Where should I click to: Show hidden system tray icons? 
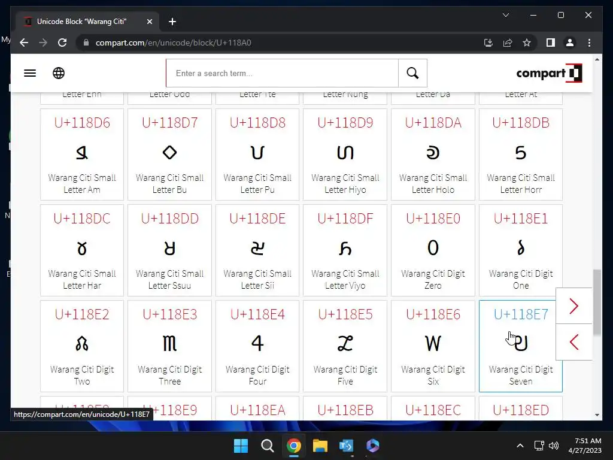[x=520, y=446]
